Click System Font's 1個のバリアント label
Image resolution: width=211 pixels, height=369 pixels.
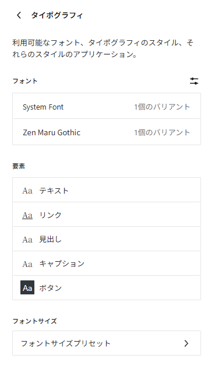pyautogui.click(x=162, y=107)
